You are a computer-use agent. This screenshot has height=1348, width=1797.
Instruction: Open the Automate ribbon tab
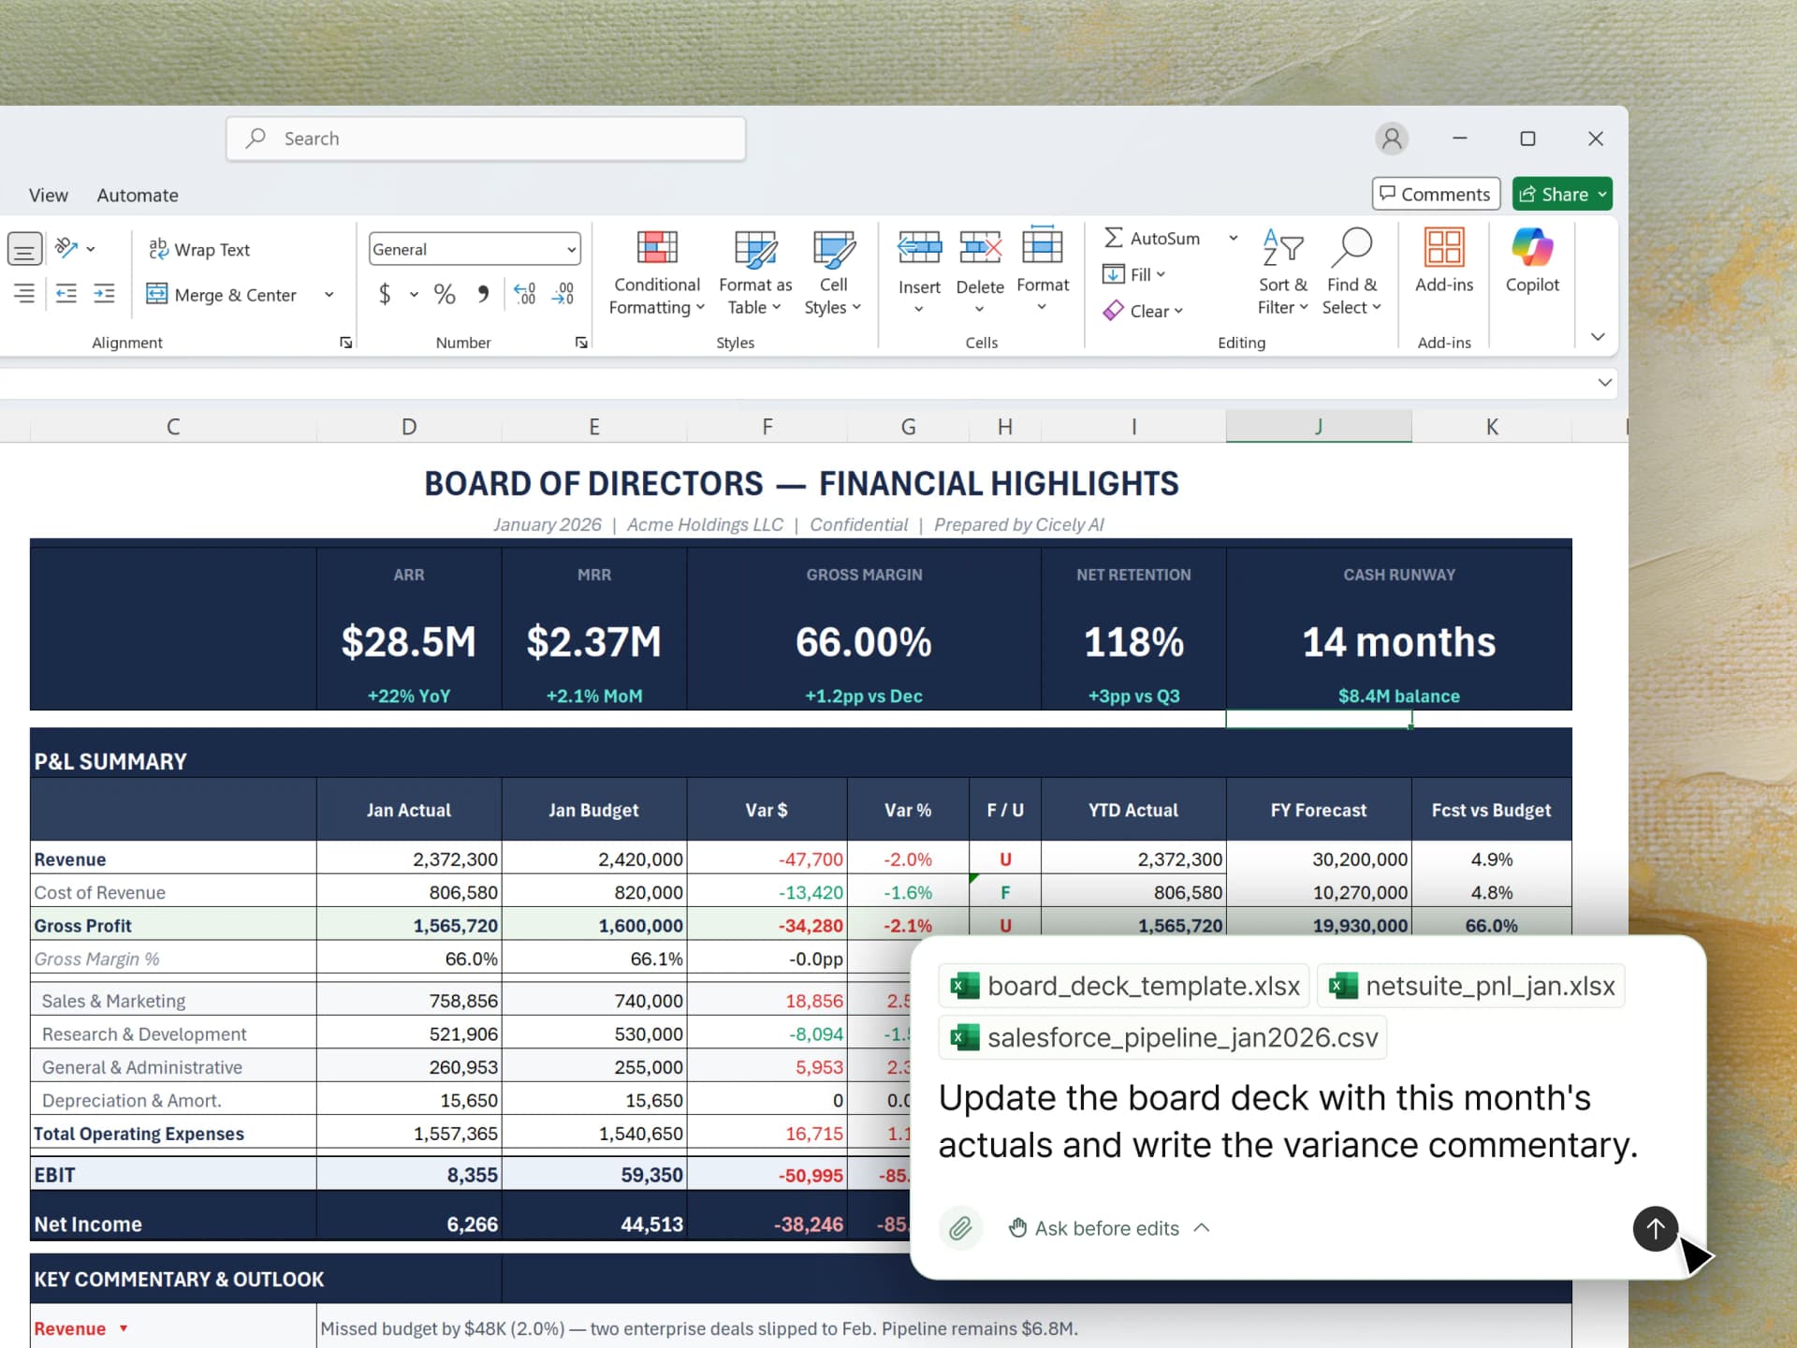[x=138, y=195]
